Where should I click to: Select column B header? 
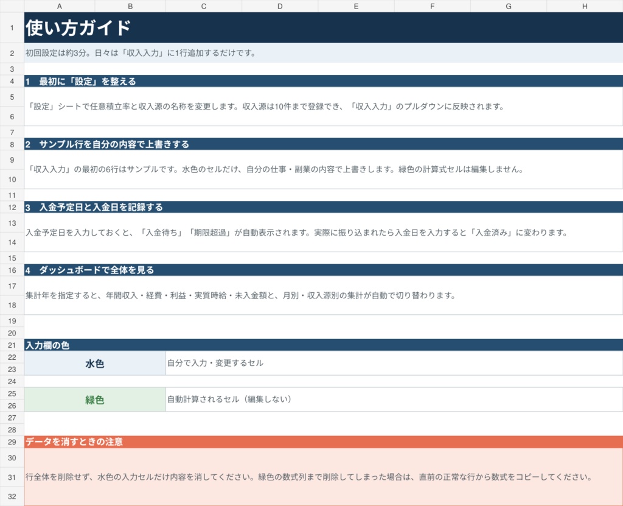click(x=130, y=6)
